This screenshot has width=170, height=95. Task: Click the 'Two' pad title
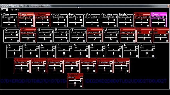point(23,14)
